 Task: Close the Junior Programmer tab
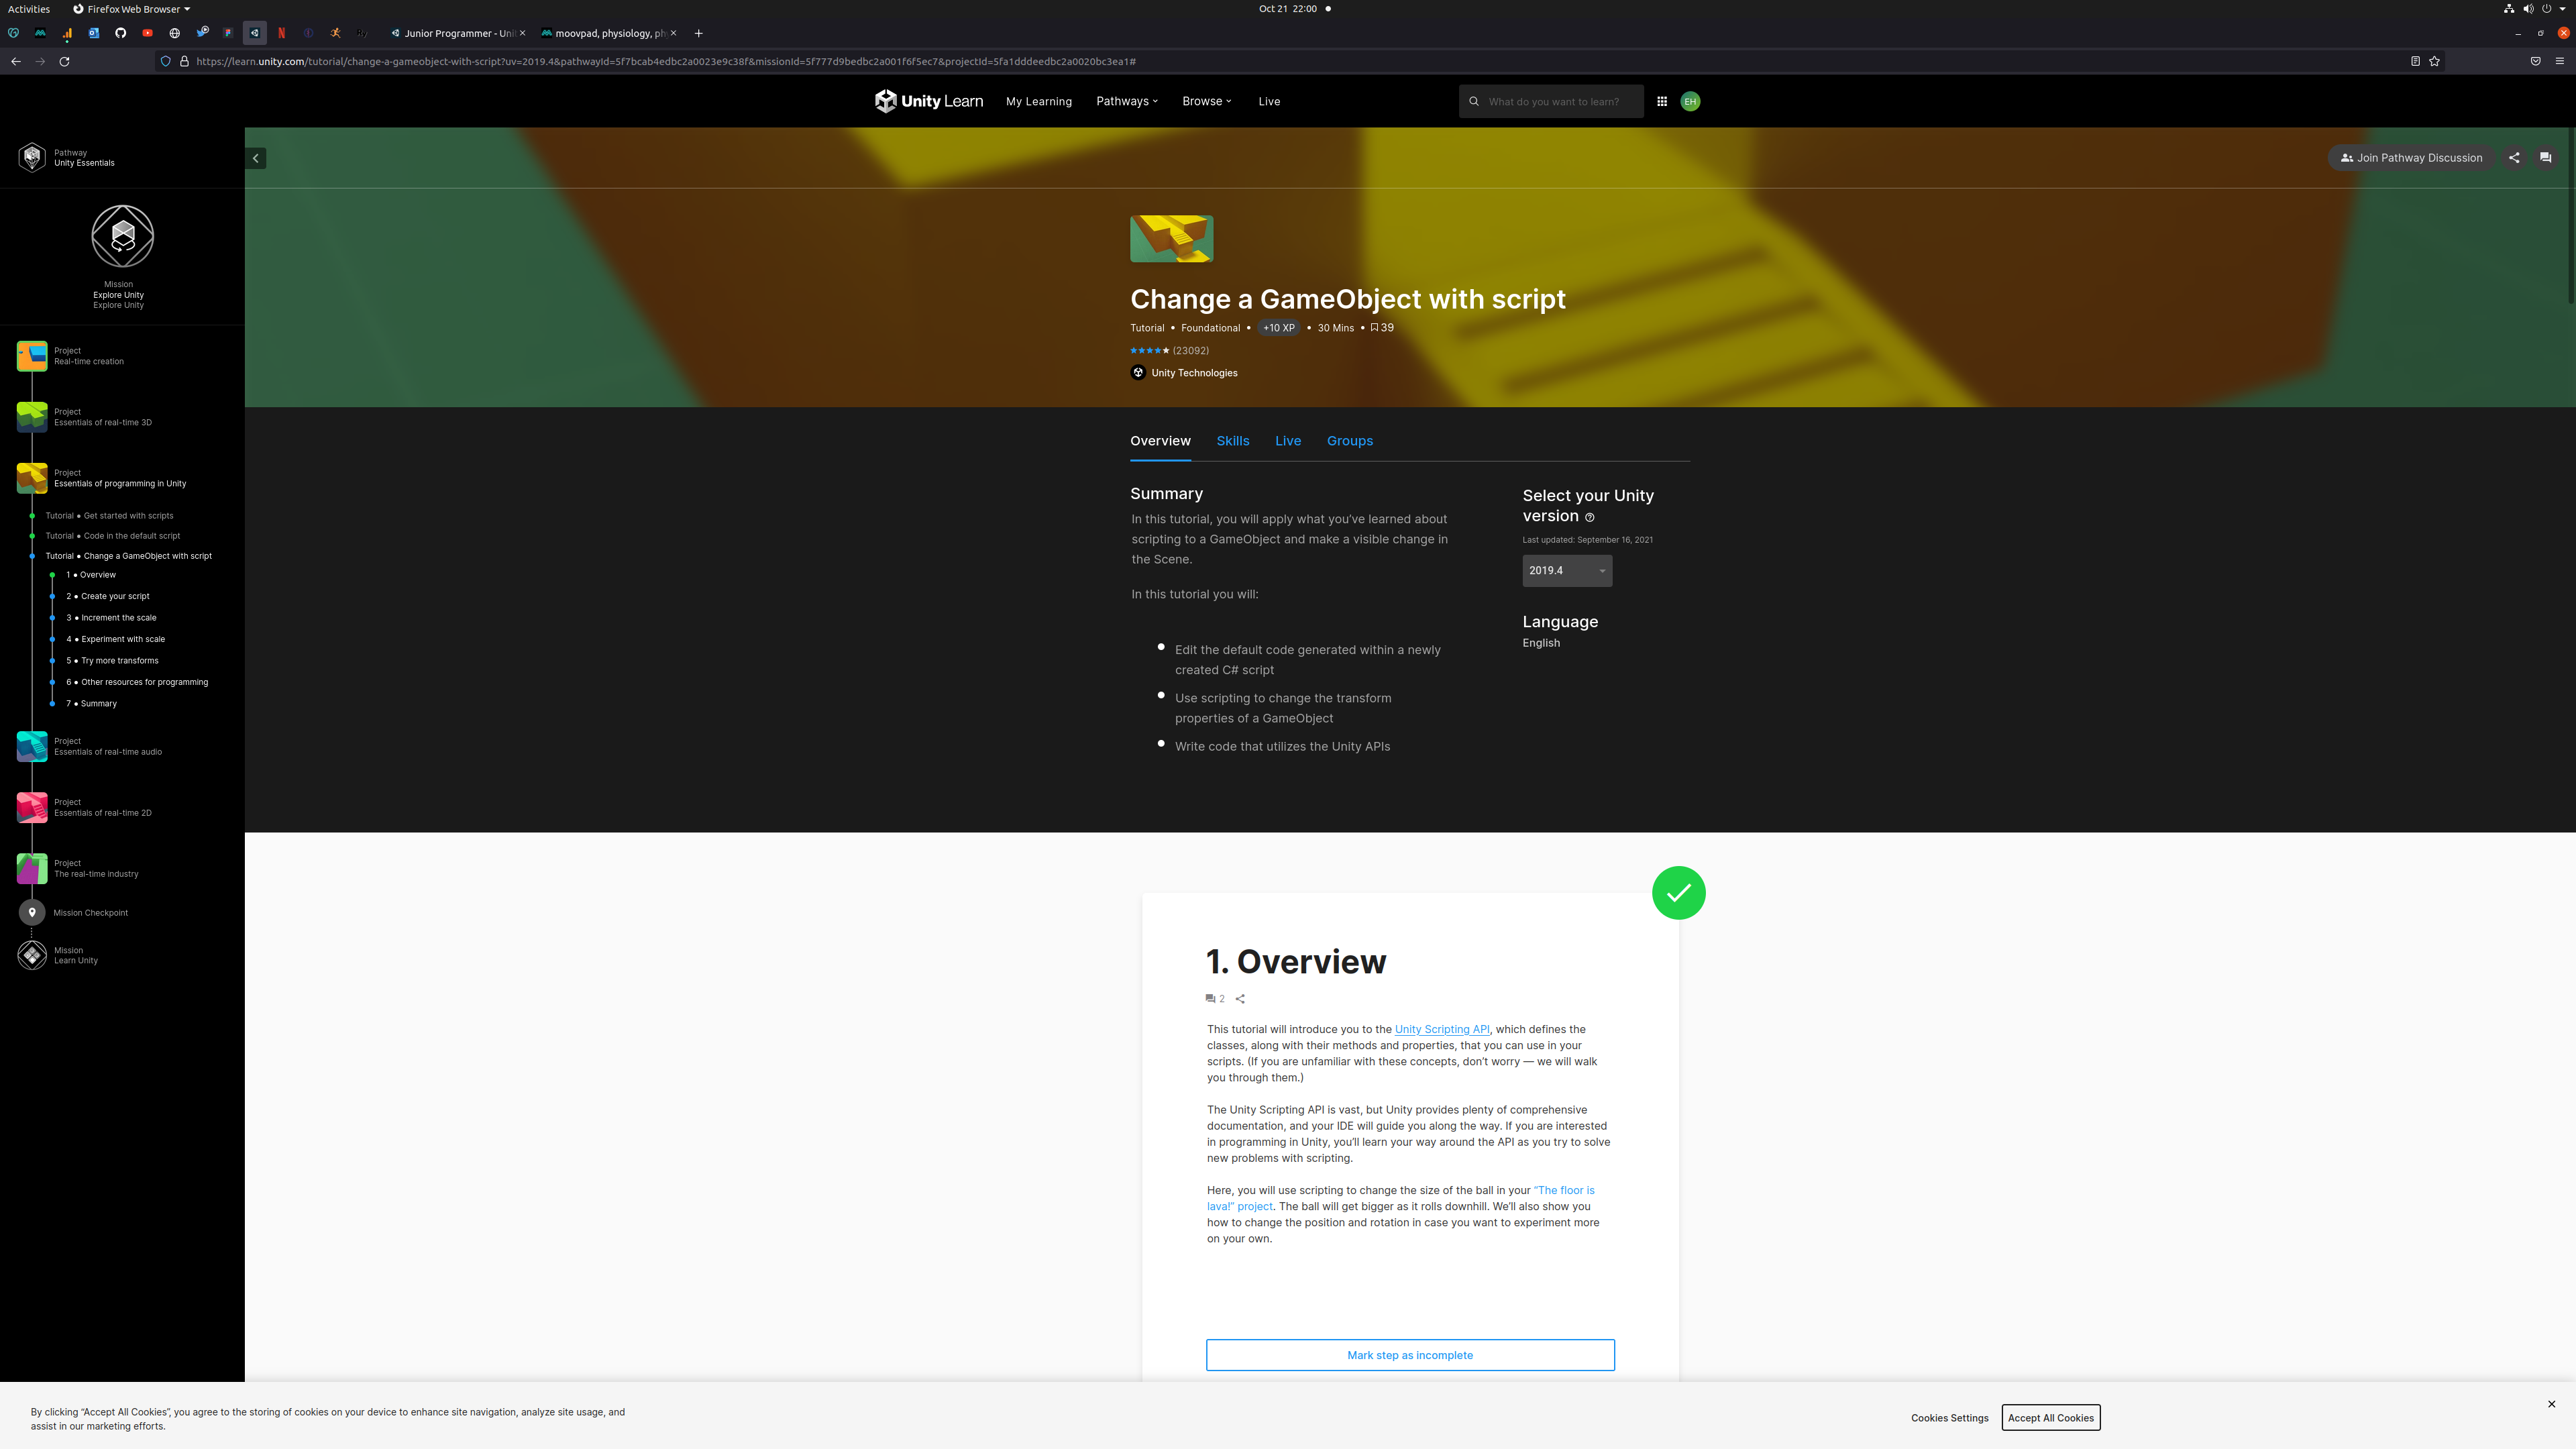pos(522,33)
